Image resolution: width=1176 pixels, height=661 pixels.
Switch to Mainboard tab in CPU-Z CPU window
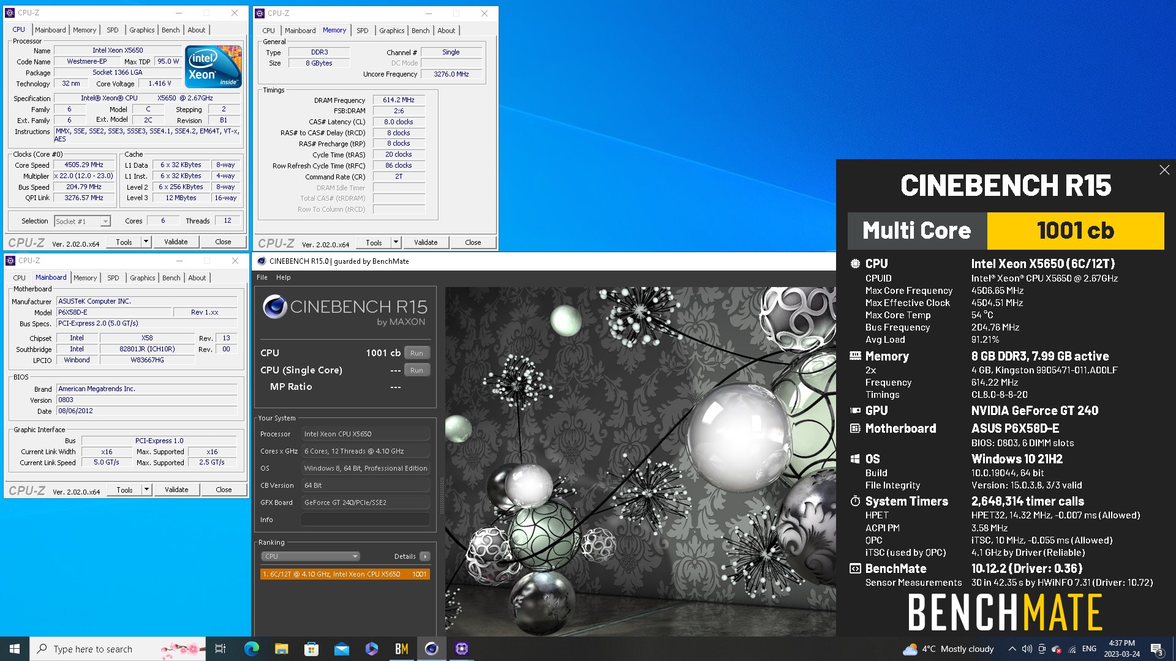pos(50,30)
